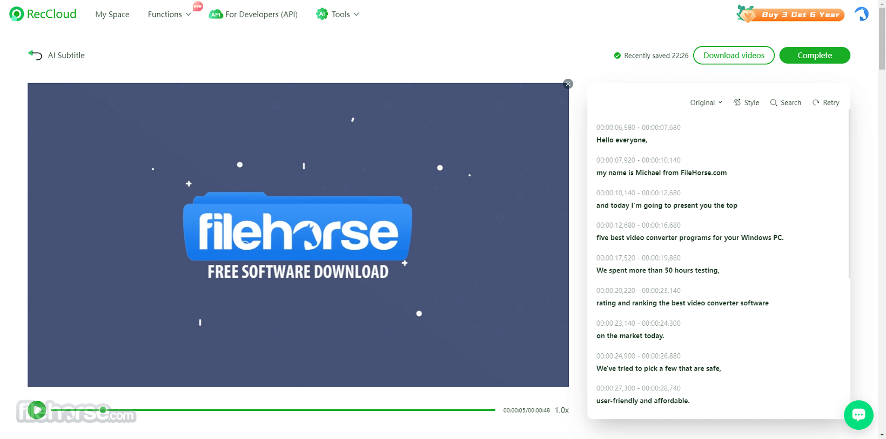
Task: Click timestamp 00:00:07,920 - 00:00:10,140
Action: coord(639,160)
